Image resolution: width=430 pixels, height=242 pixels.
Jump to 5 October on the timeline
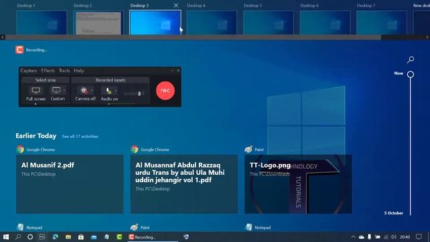394,213
